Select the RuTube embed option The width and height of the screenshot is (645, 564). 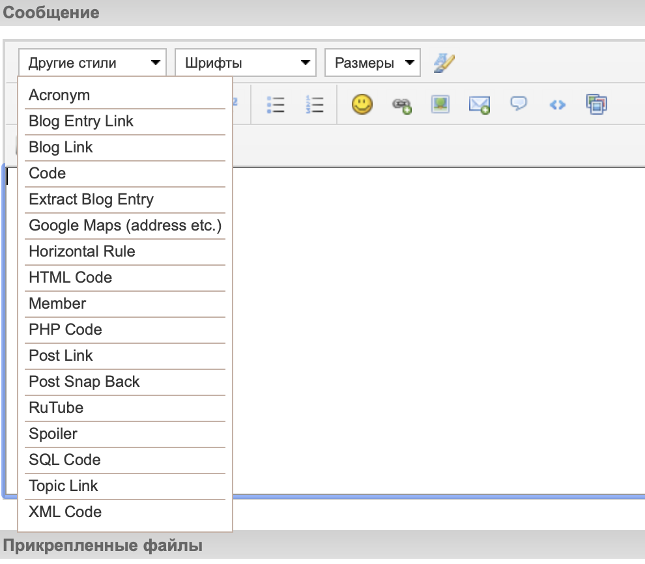pos(125,408)
